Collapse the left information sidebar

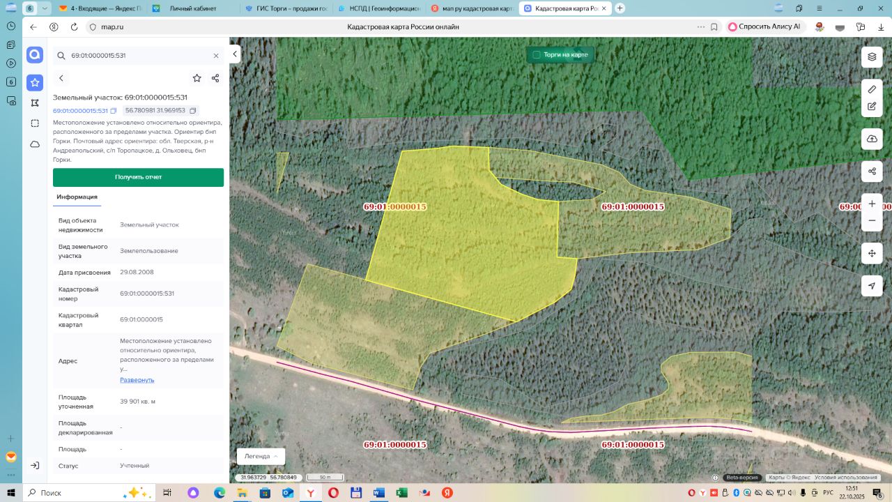pos(235,54)
